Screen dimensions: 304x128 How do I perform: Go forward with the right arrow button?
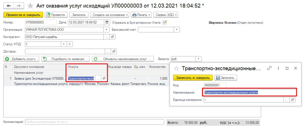[x=19, y=6]
